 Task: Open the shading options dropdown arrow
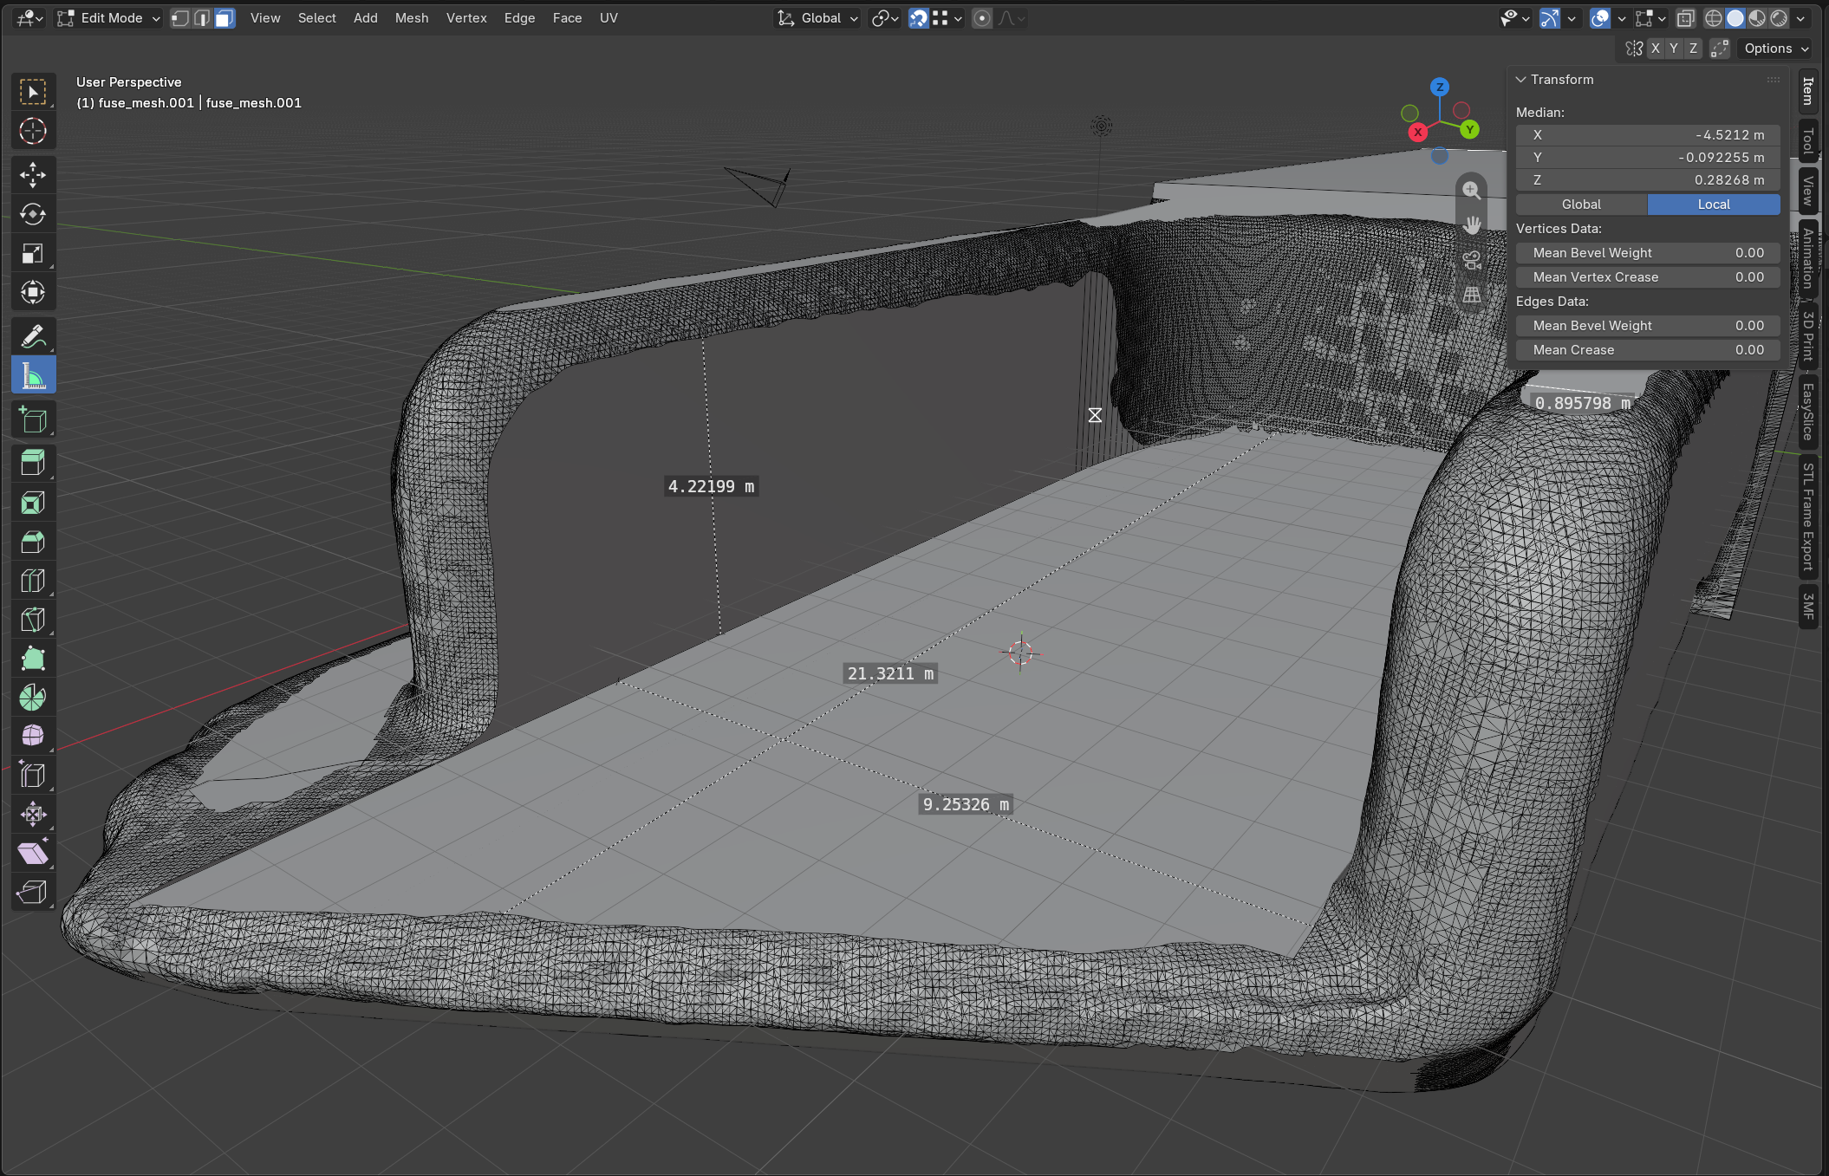point(1801,18)
